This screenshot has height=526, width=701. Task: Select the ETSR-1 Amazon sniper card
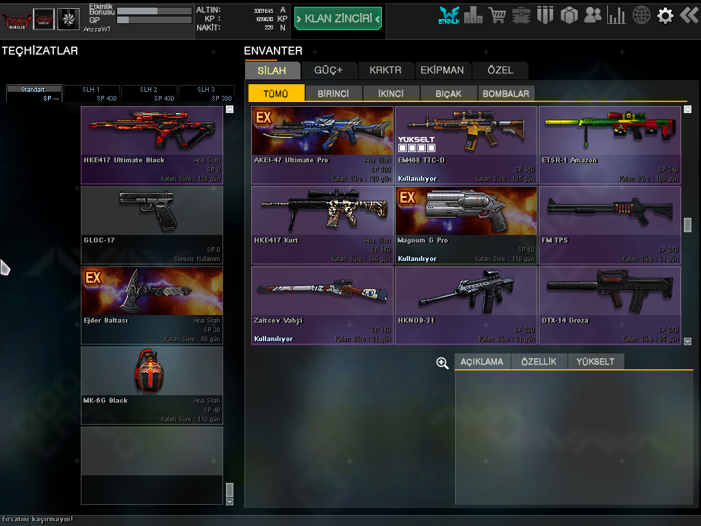click(x=610, y=145)
